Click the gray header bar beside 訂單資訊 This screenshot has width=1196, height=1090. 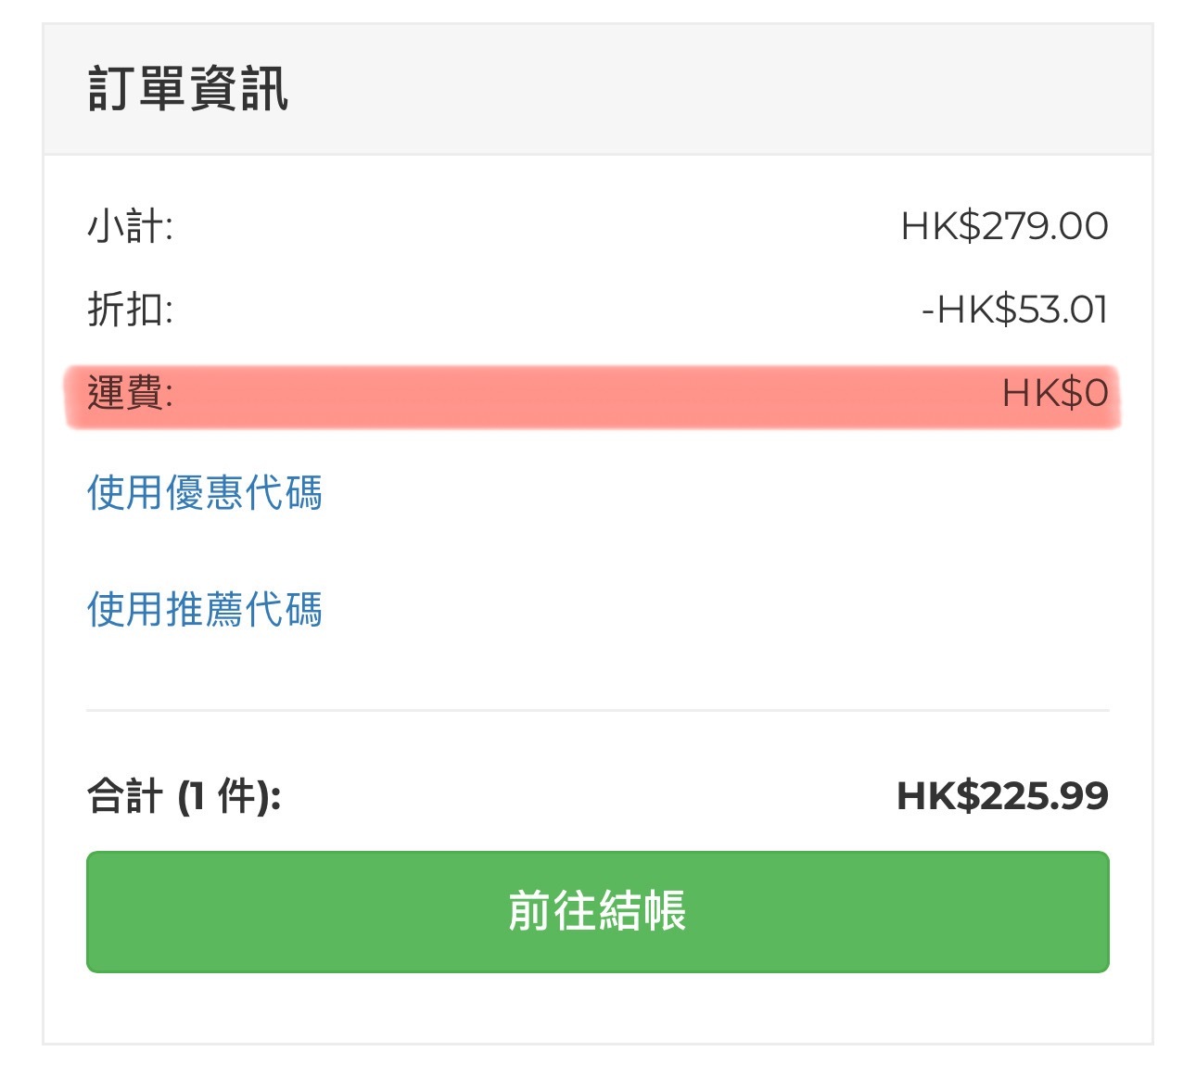pyautogui.click(x=723, y=89)
